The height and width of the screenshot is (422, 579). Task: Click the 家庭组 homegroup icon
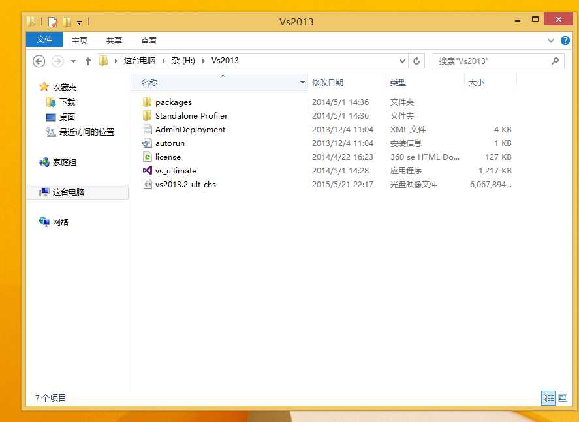coord(44,162)
